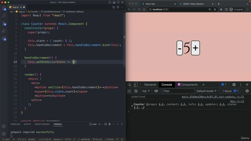Click the minus button in the counter app
The height and width of the screenshot is (141, 251).
[180, 48]
